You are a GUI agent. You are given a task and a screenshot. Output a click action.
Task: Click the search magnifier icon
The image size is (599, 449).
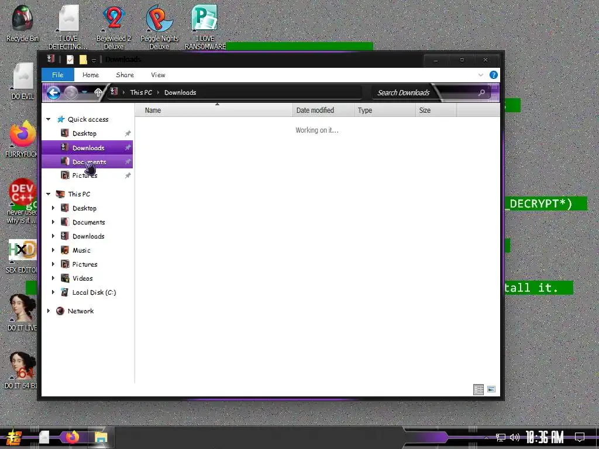[482, 92]
